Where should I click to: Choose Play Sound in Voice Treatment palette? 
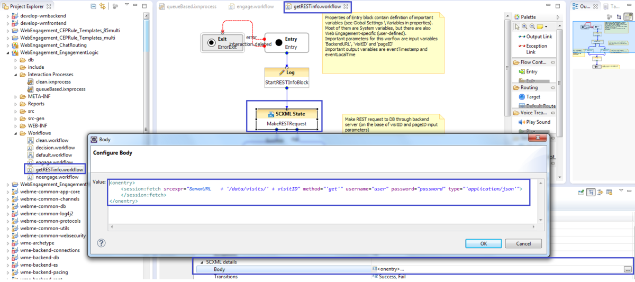(534, 122)
